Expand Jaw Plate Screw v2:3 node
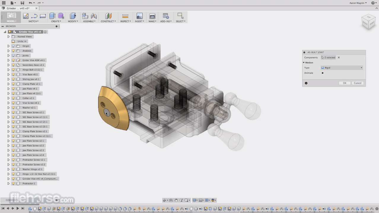Image resolution: width=379 pixels, height=213 pixels. pyautogui.click(x=8, y=150)
